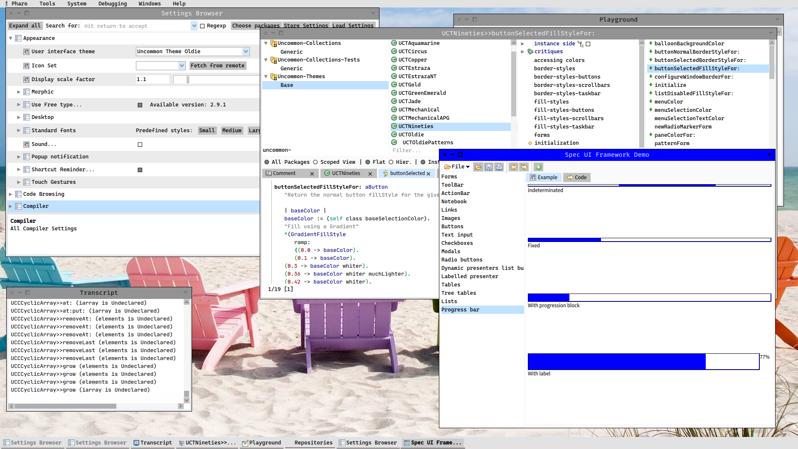Expand the Appearance section in Settings Browser
The height and width of the screenshot is (449, 798).
point(11,38)
